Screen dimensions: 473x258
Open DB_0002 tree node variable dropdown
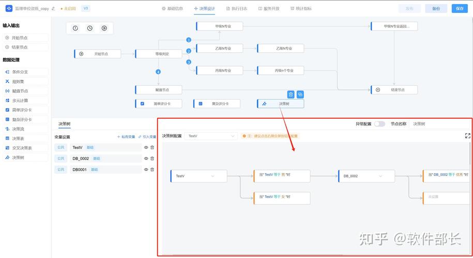(x=367, y=176)
